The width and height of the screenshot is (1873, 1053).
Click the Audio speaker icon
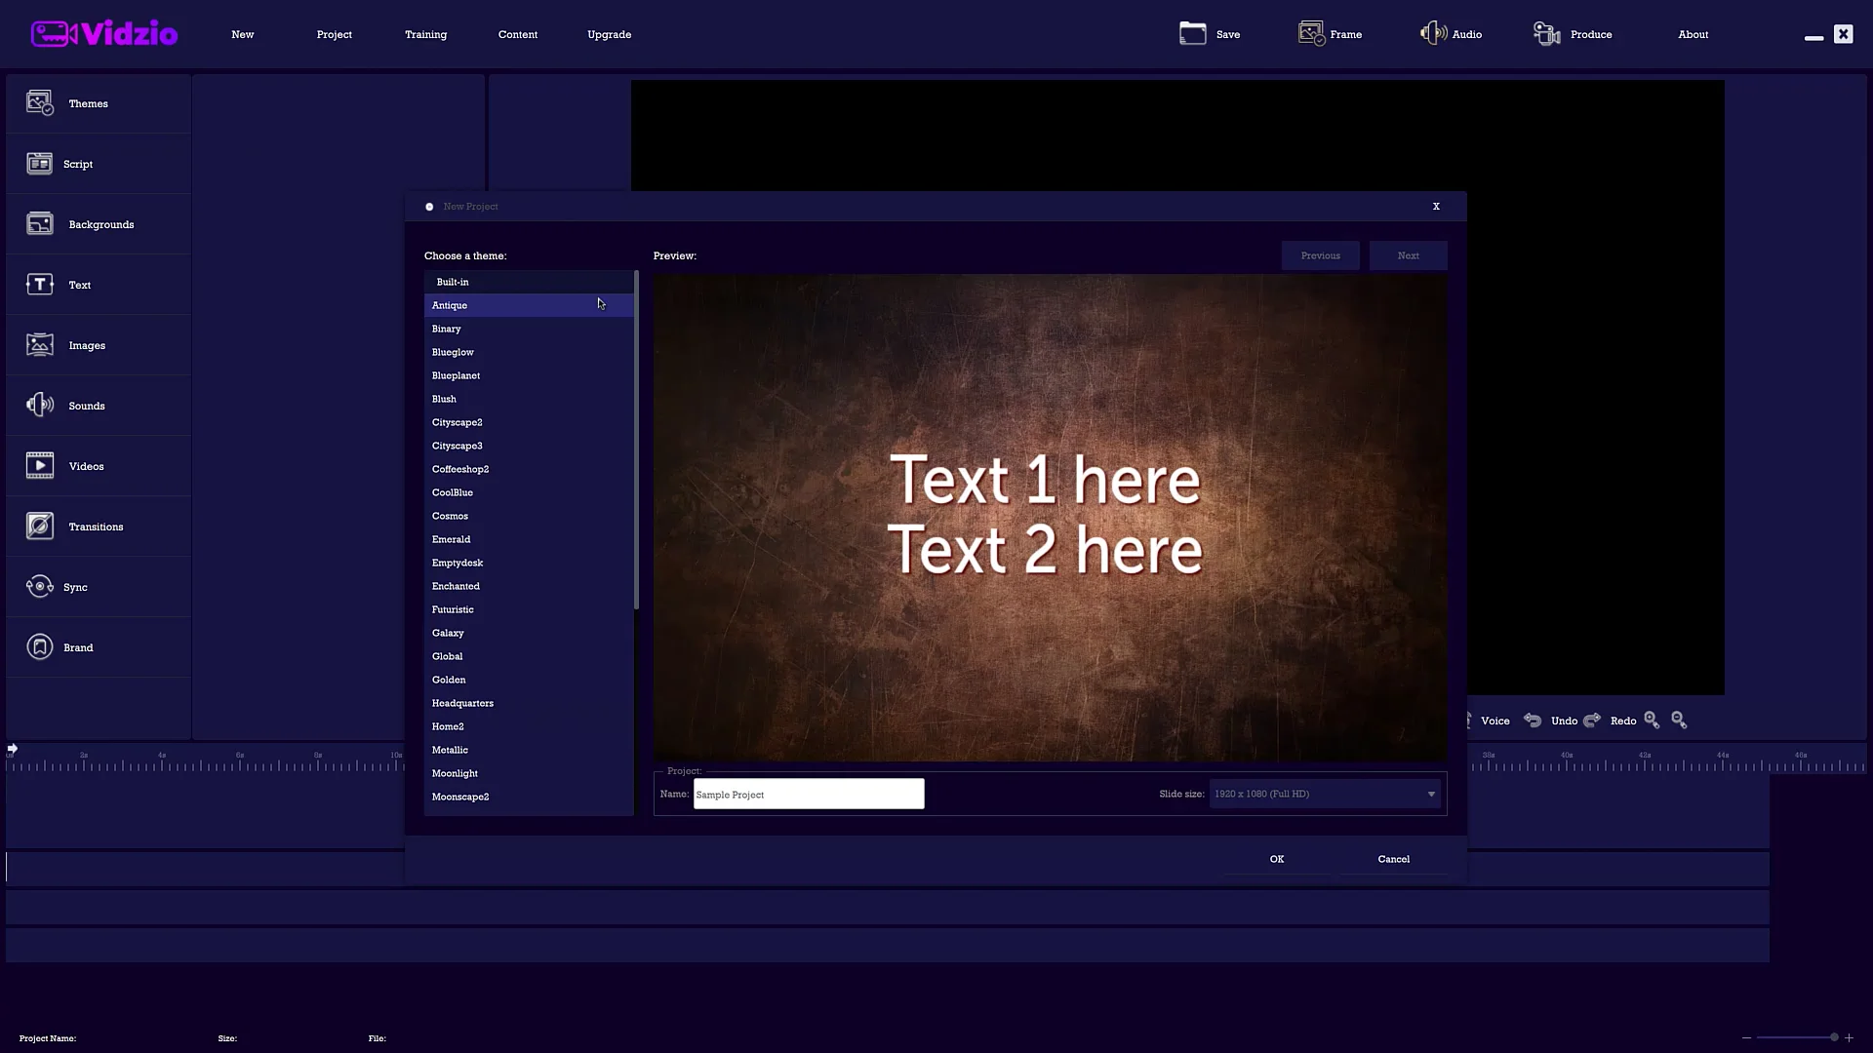[1433, 33]
